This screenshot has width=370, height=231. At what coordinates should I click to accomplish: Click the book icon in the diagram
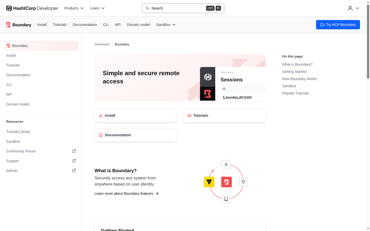pos(226,199)
